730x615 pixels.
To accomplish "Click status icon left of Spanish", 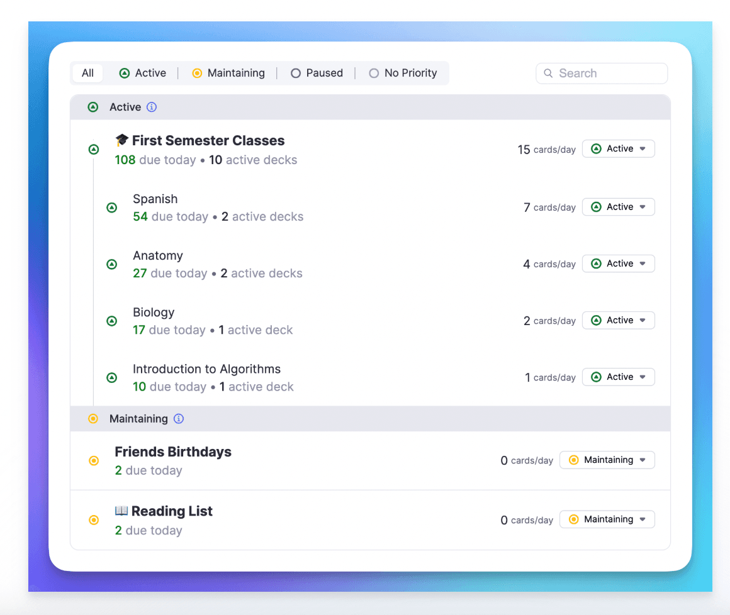I will pyautogui.click(x=112, y=208).
